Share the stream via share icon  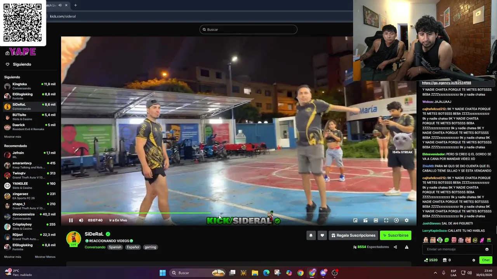[395, 247]
